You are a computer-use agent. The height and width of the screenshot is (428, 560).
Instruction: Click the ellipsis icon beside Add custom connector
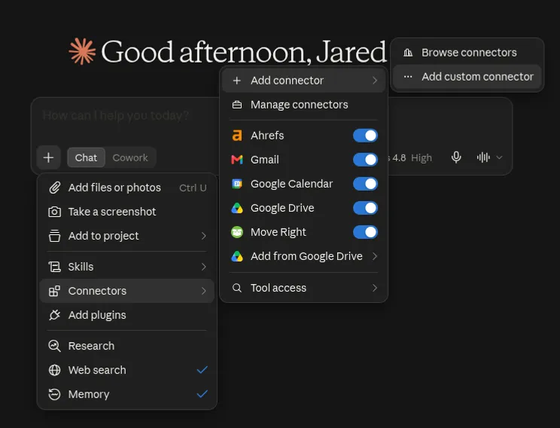[x=408, y=77]
